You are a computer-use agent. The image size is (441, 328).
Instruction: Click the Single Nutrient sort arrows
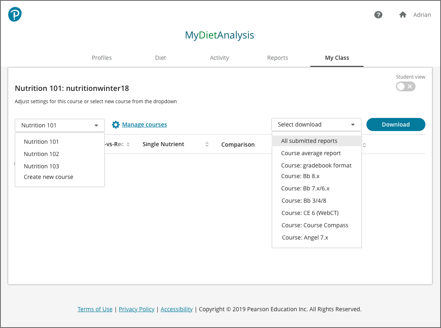[x=207, y=145]
